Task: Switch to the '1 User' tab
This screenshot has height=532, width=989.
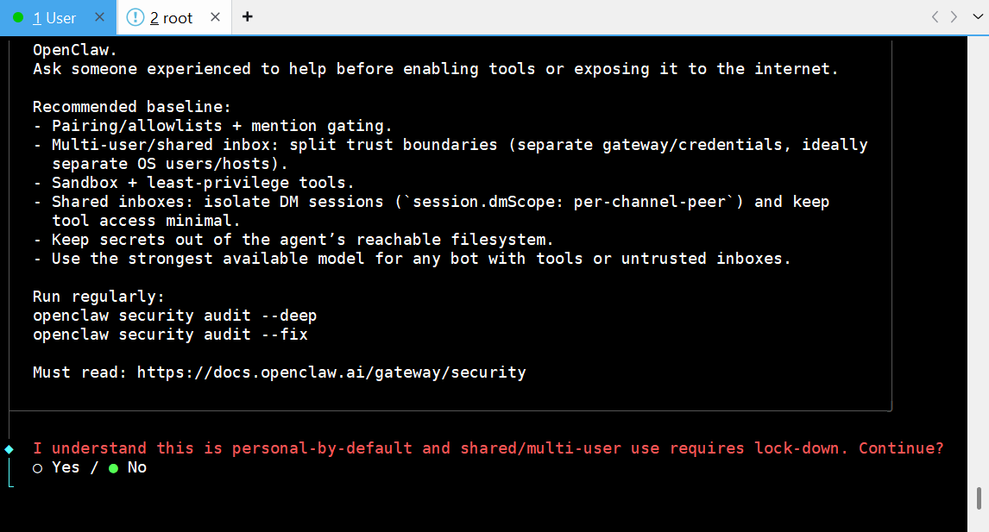Action: pos(59,18)
